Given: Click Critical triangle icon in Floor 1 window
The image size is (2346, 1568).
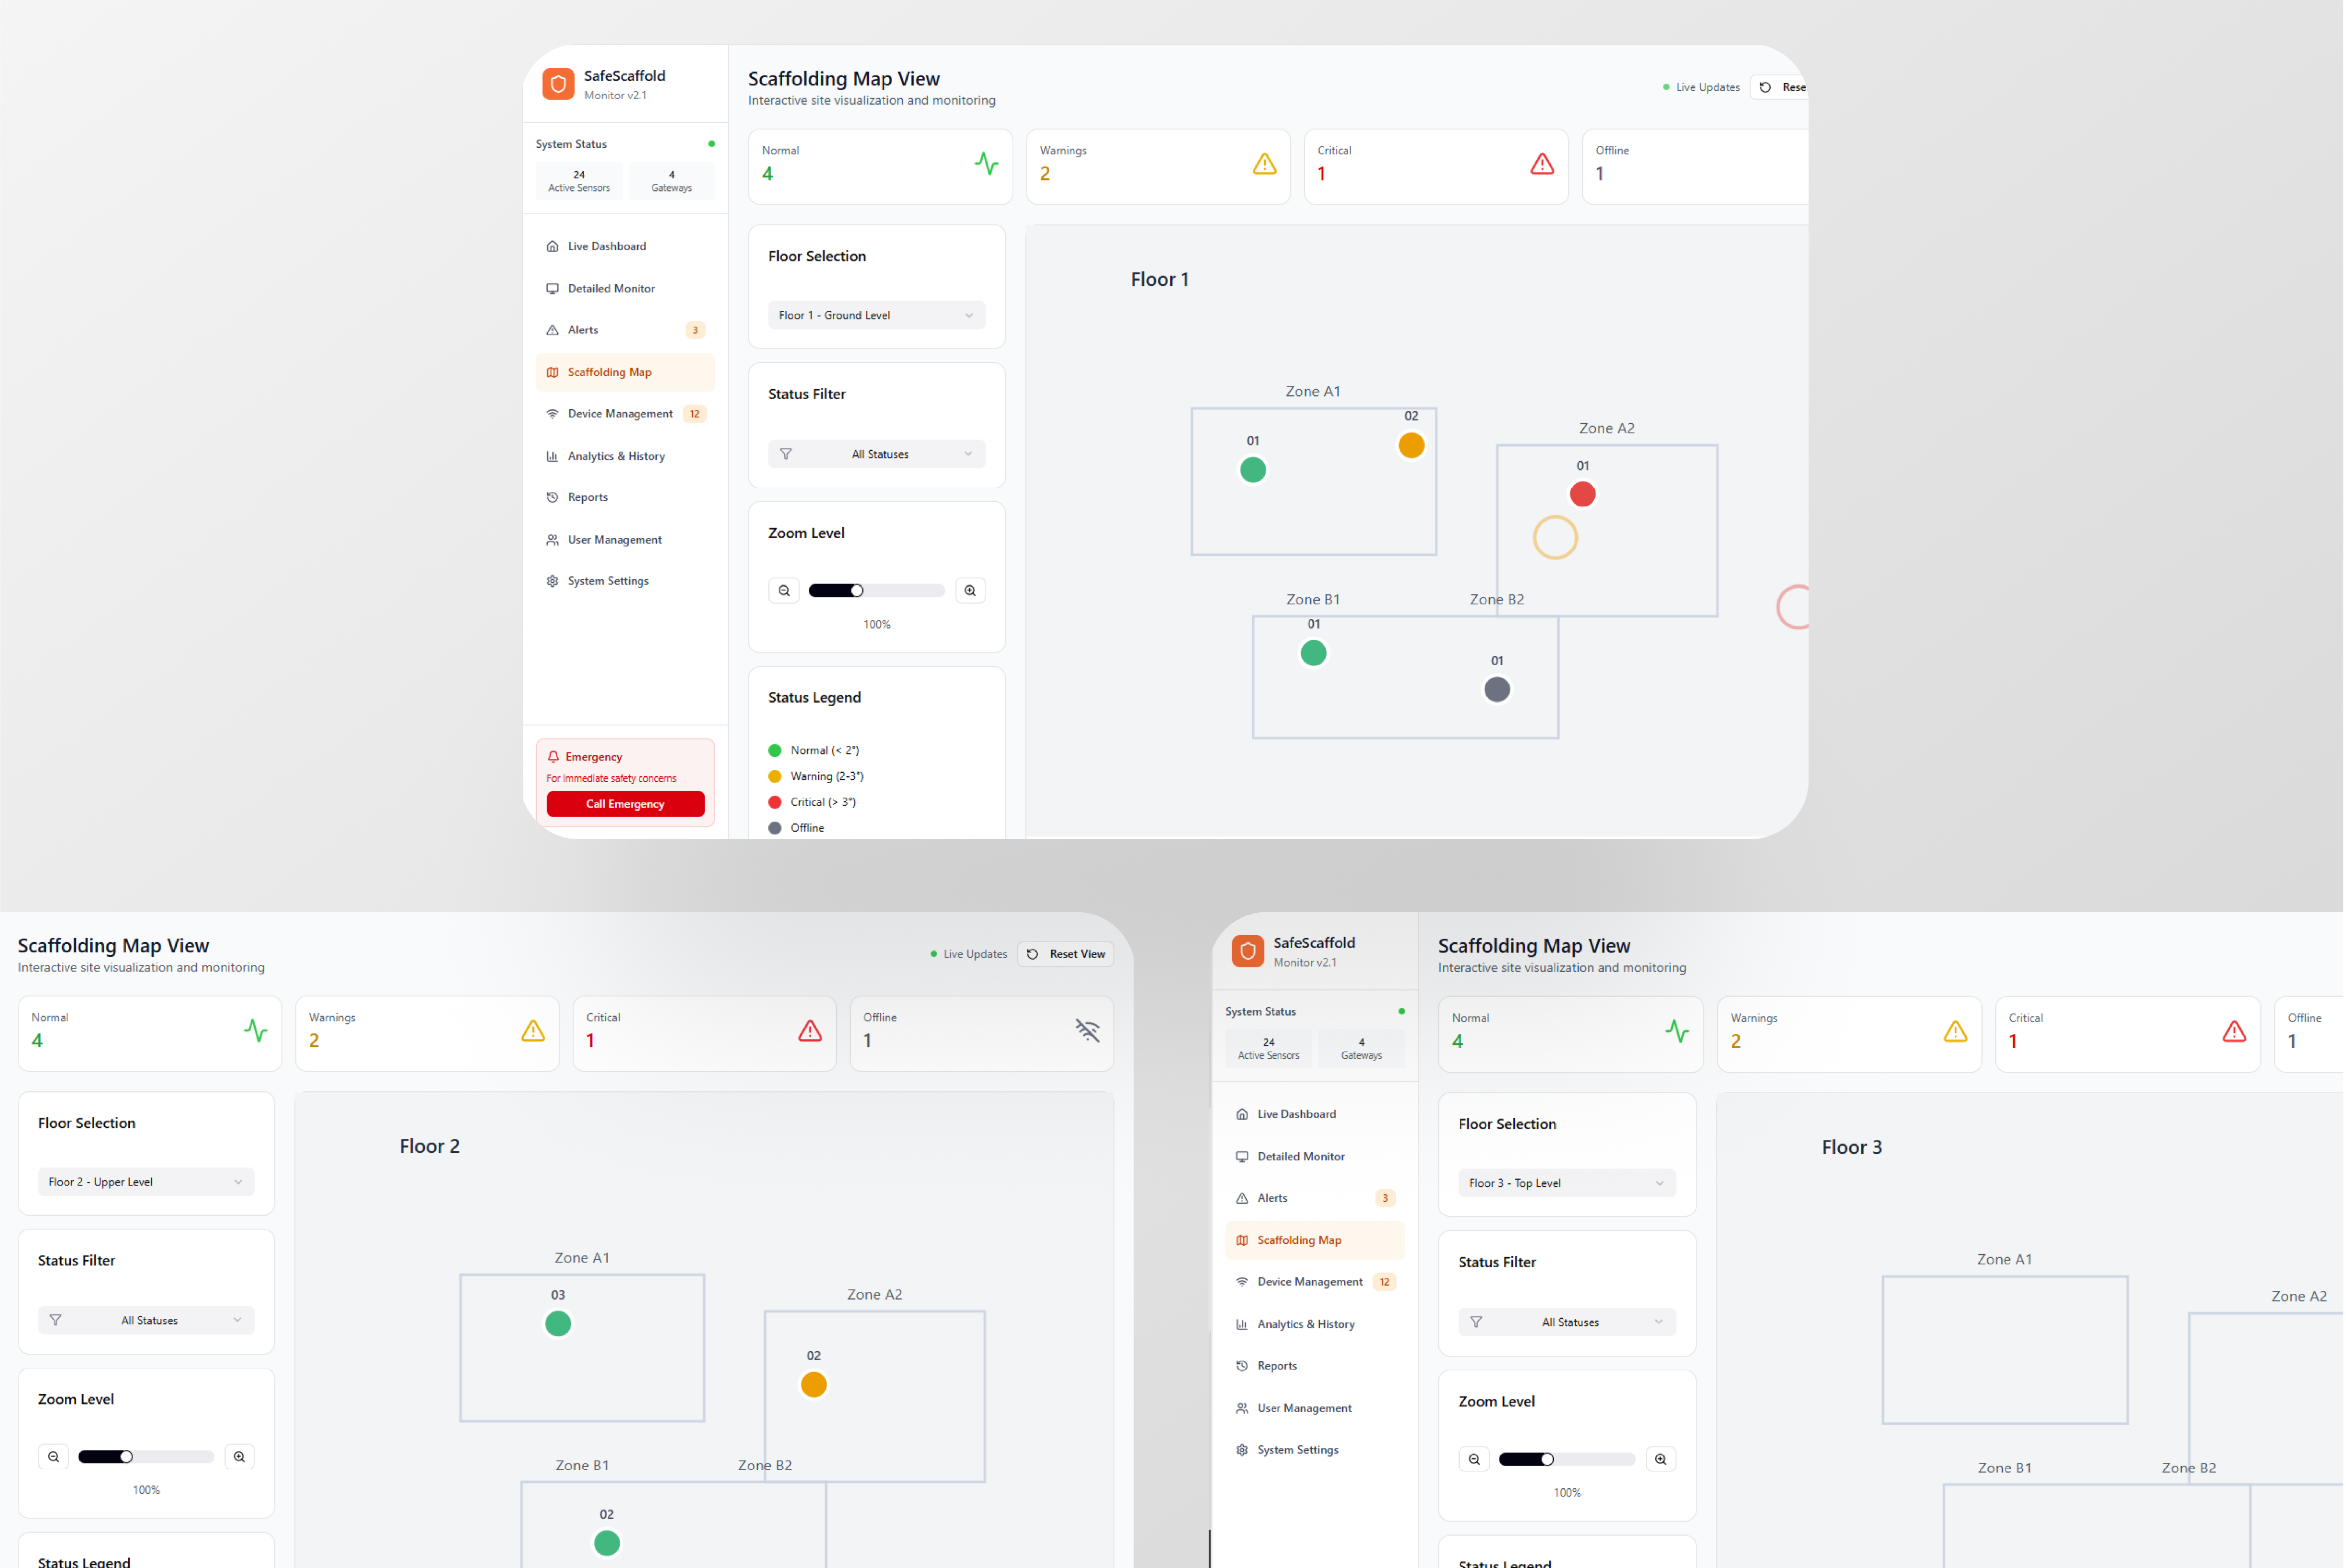Looking at the screenshot, I should point(1543,164).
